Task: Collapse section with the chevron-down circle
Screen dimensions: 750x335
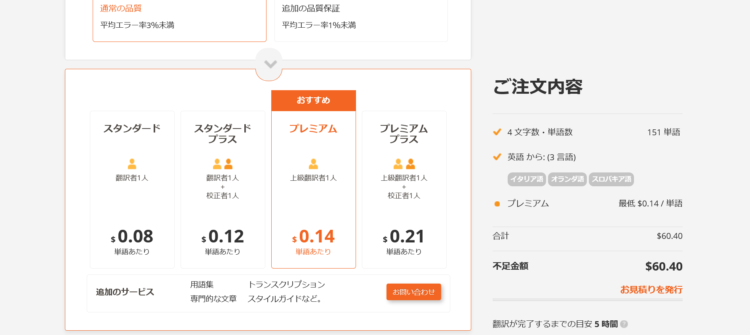Action: tap(269, 64)
